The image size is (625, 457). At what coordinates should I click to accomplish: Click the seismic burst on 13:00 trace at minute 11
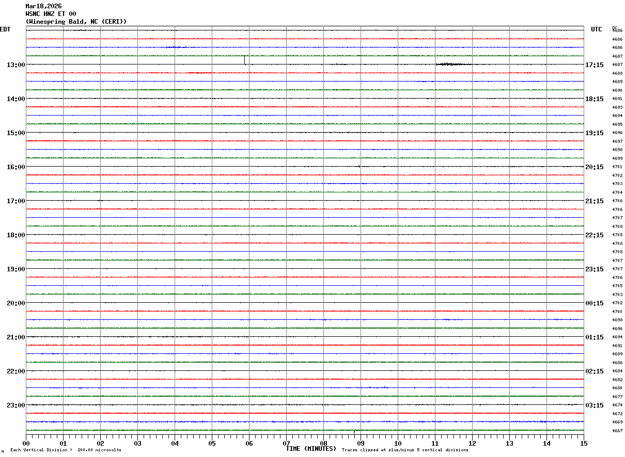[454, 64]
